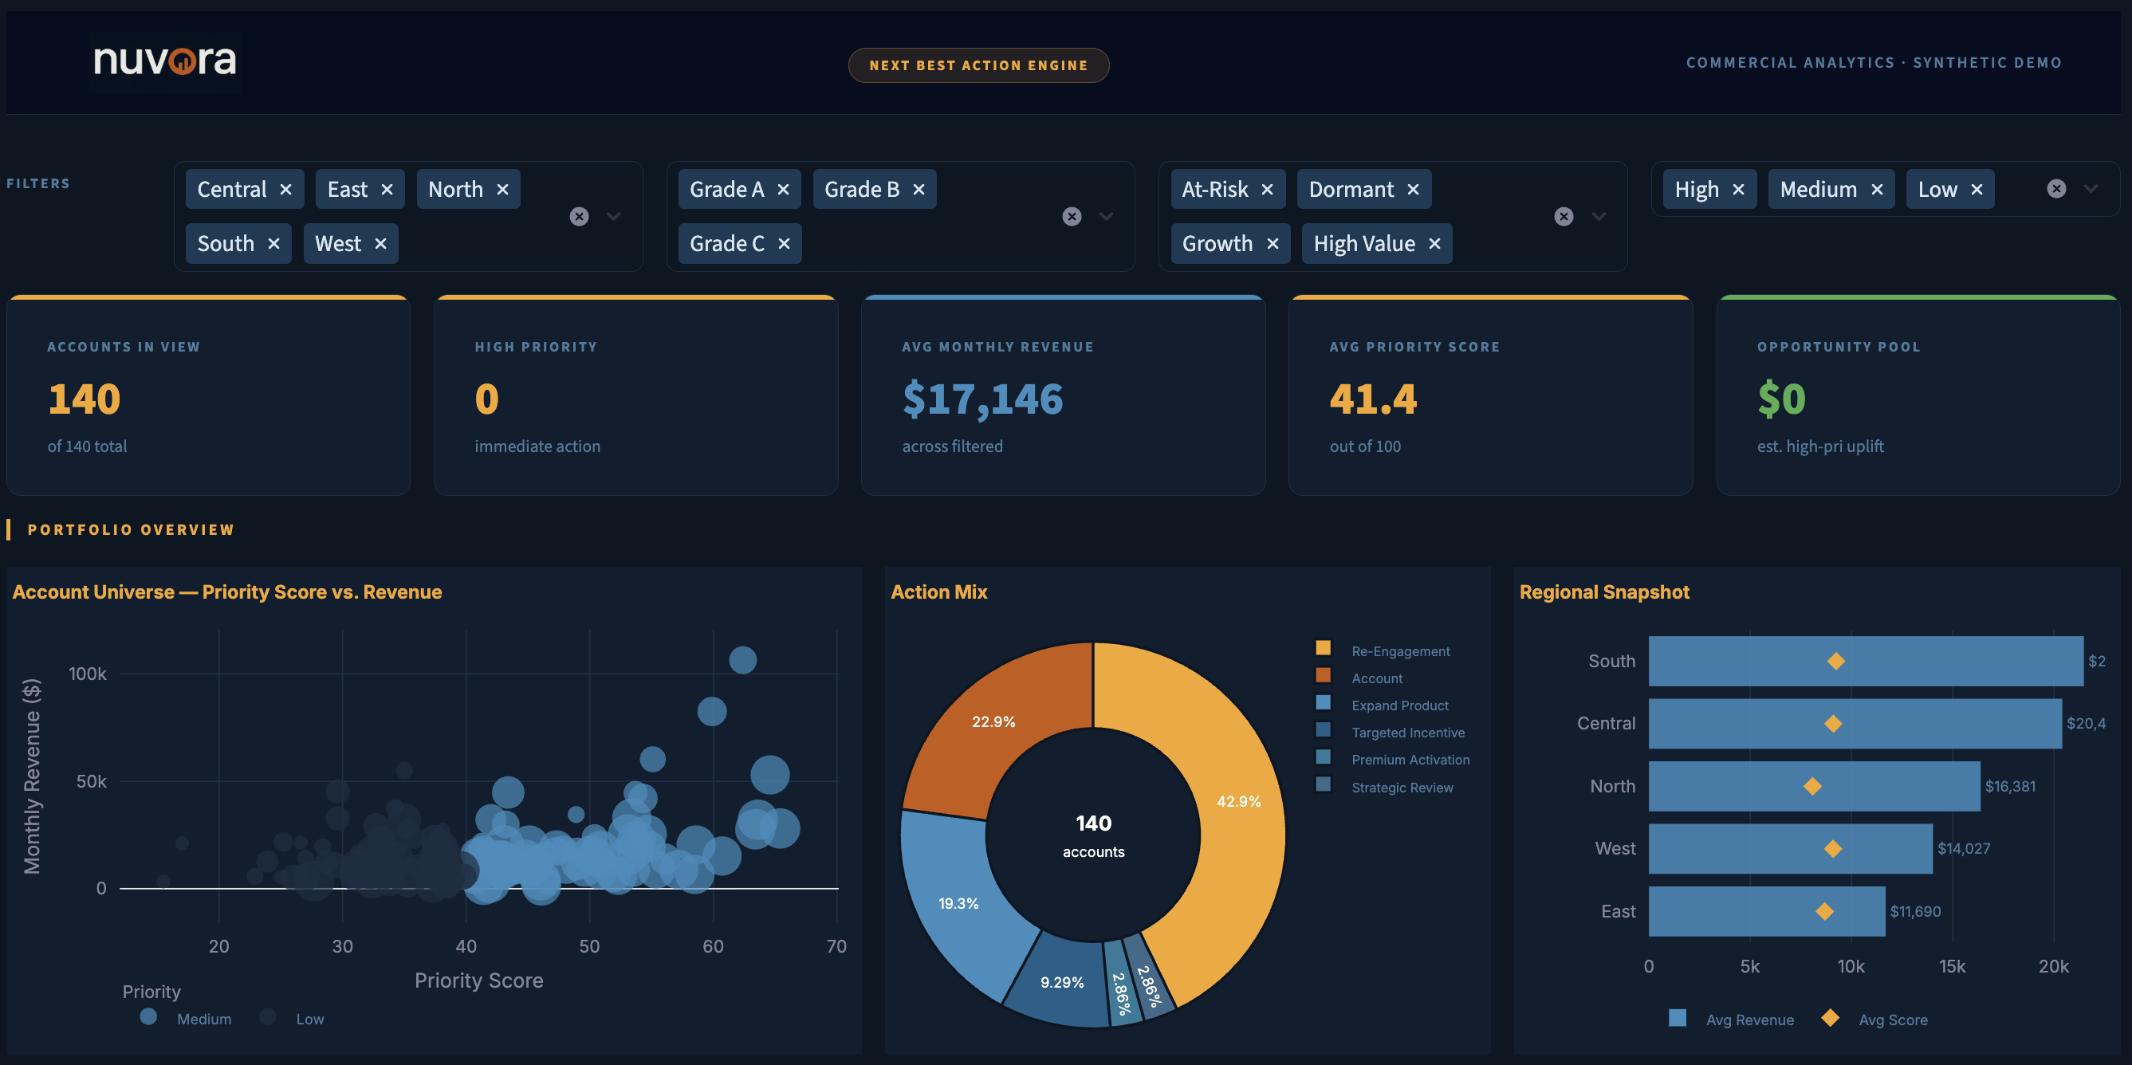Click the "$11,690" East bar value label
This screenshot has width=2132, height=1065.
[1915, 911]
